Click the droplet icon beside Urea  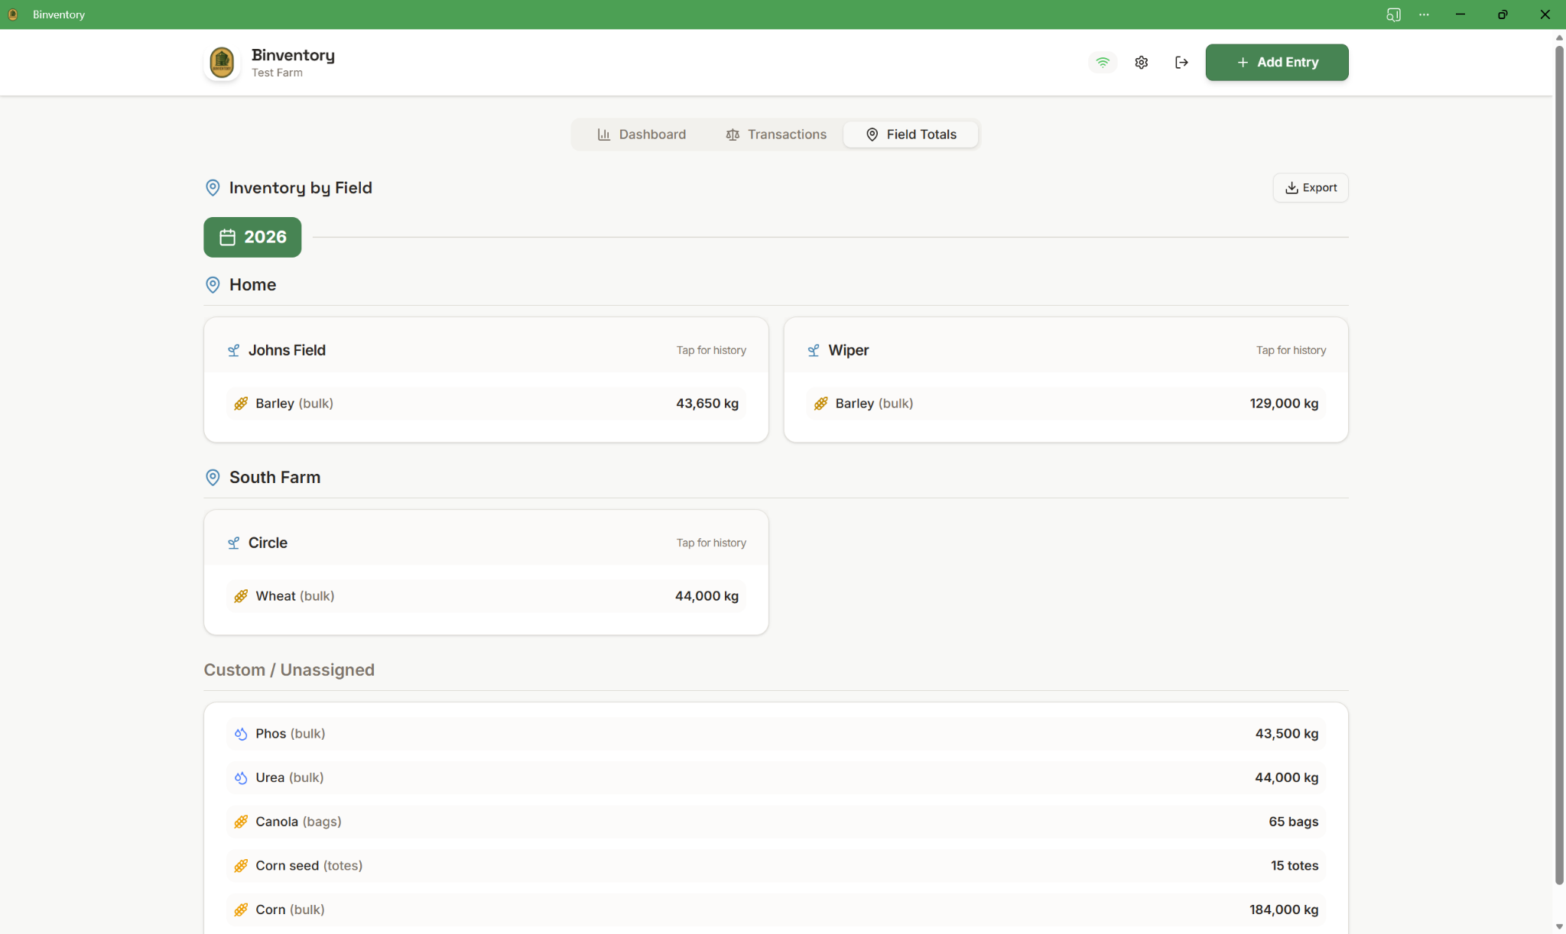tap(241, 777)
